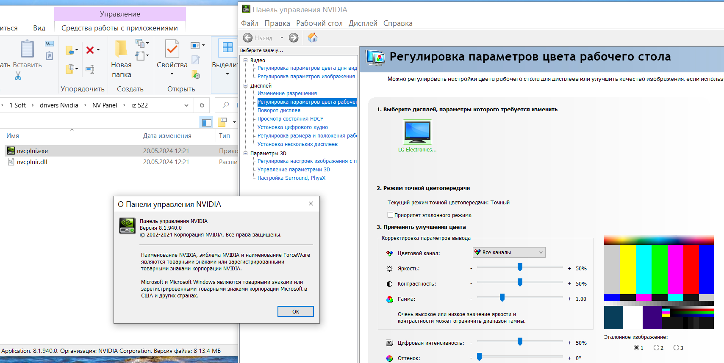Open Свойства with the checkmark properties icon
The height and width of the screenshot is (363, 724).
[172, 49]
